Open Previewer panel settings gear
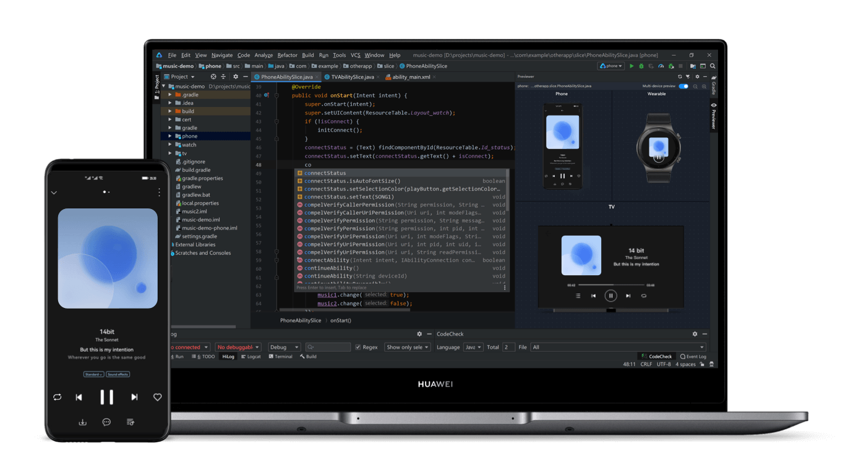The image size is (843, 470). [x=697, y=77]
